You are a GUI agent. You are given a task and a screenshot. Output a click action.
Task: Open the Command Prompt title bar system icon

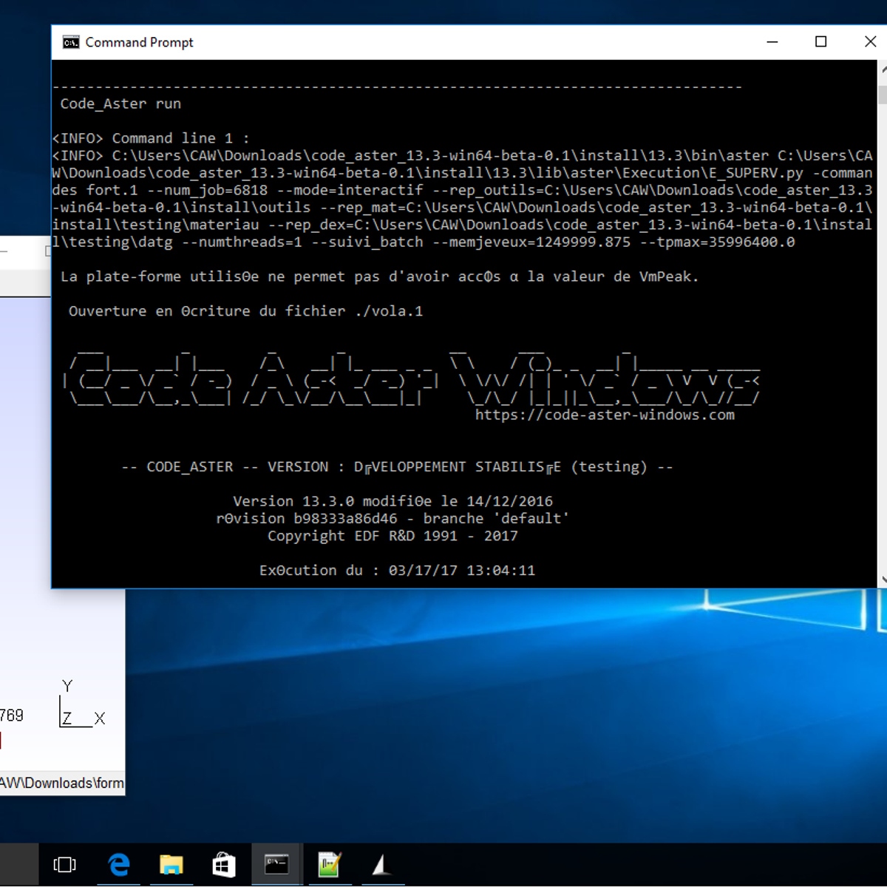click(x=71, y=42)
